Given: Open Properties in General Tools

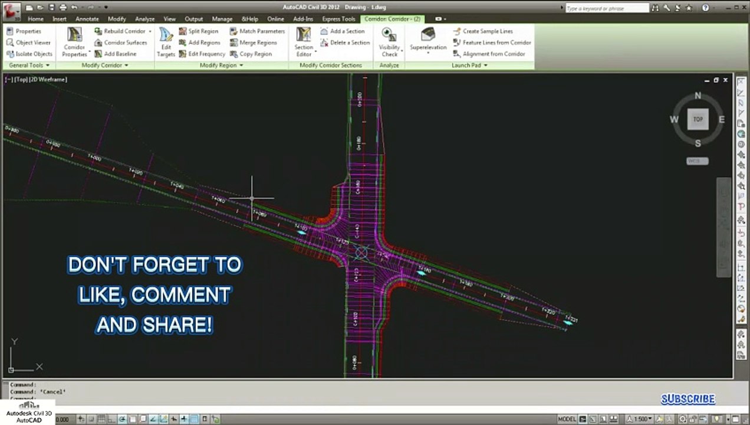Looking at the screenshot, I should [24, 31].
